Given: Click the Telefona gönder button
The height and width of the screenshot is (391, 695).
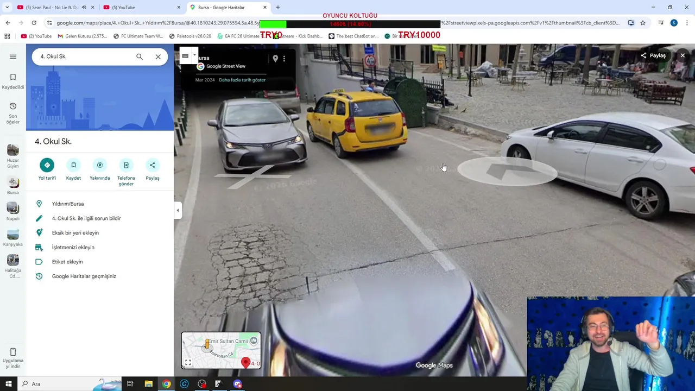Looking at the screenshot, I should 126,165.
